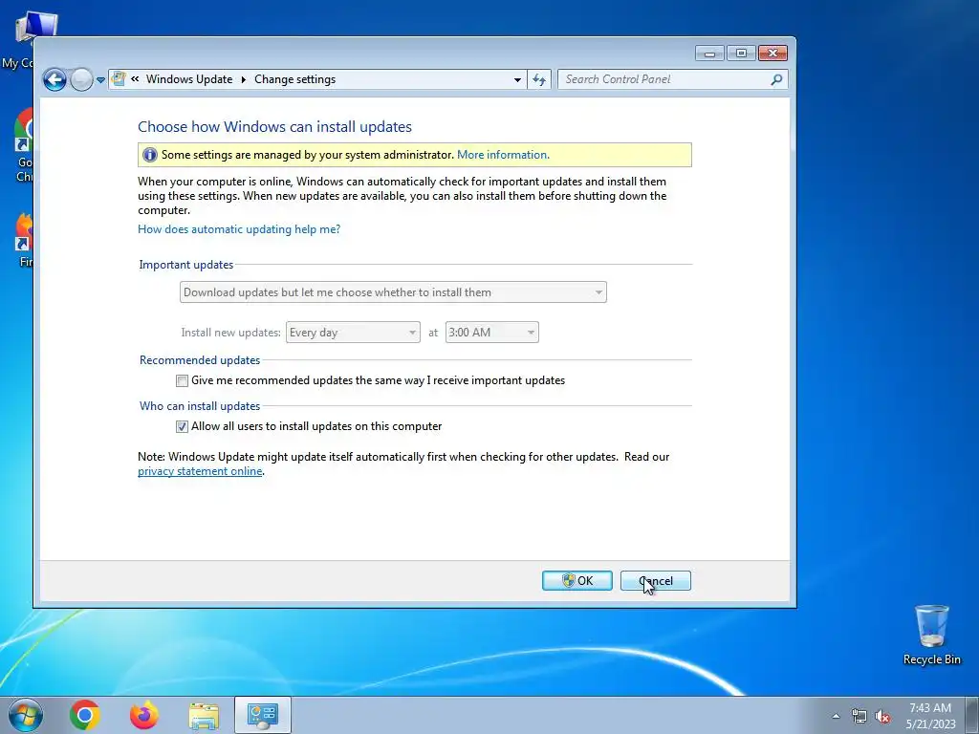Launch Firefox from the taskbar
This screenshot has height=734, width=979.
pyautogui.click(x=144, y=715)
